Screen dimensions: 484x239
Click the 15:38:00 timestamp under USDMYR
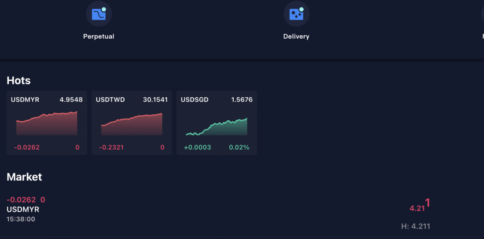pyautogui.click(x=21, y=219)
